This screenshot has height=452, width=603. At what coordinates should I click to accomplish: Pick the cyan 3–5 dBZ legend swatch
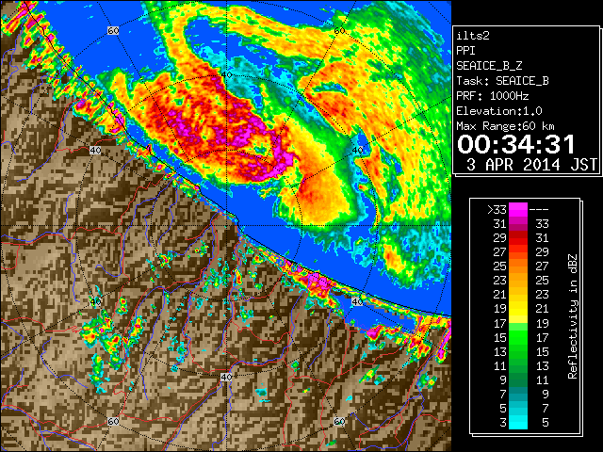coord(518,422)
